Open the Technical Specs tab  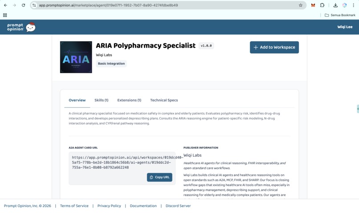(164, 100)
